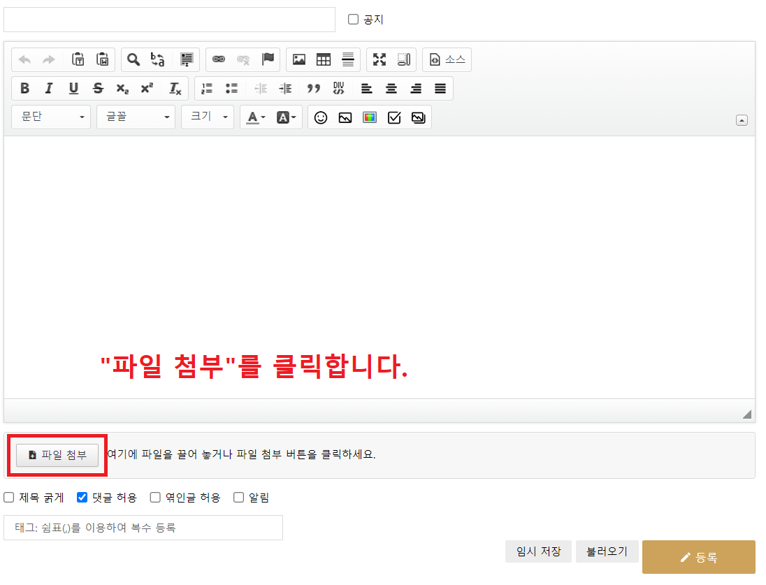The image size is (766, 585).
Task: Open the 문단 paragraph format dropdown
Action: (51, 117)
